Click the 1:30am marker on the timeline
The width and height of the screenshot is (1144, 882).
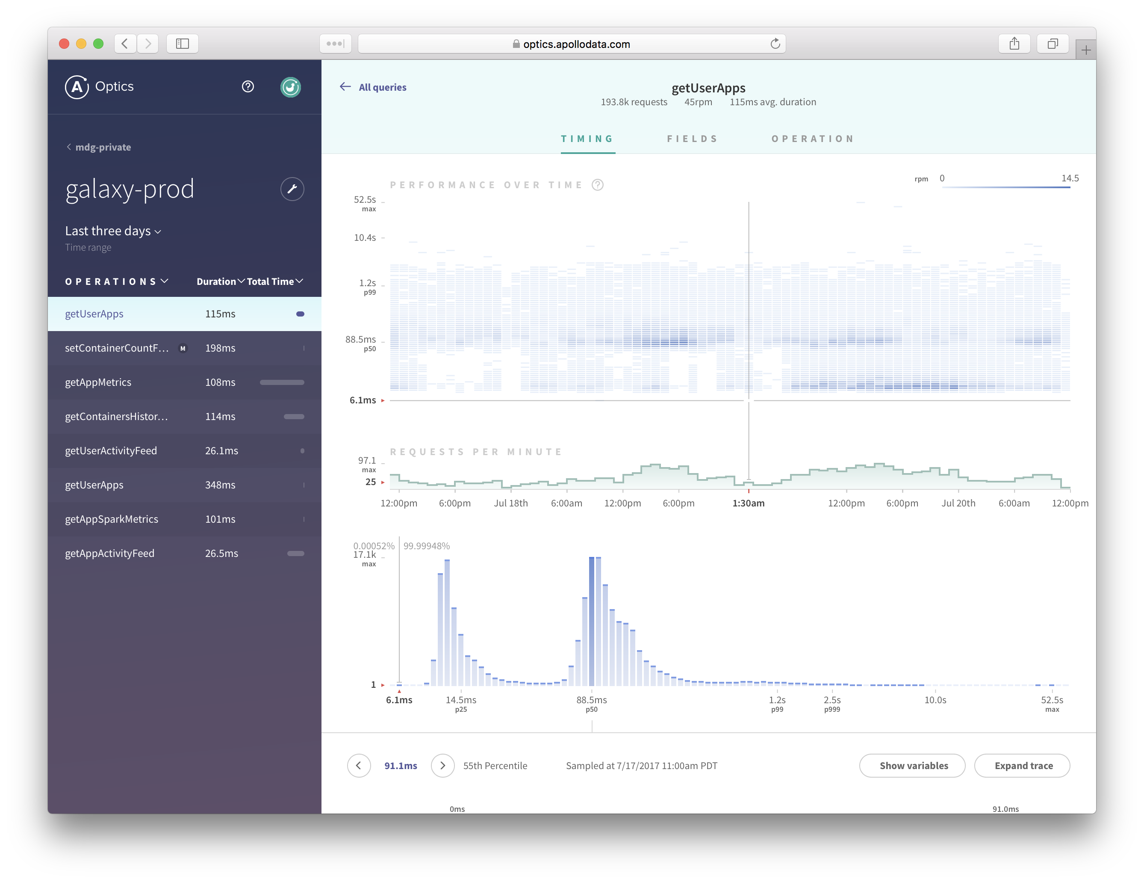click(x=749, y=503)
